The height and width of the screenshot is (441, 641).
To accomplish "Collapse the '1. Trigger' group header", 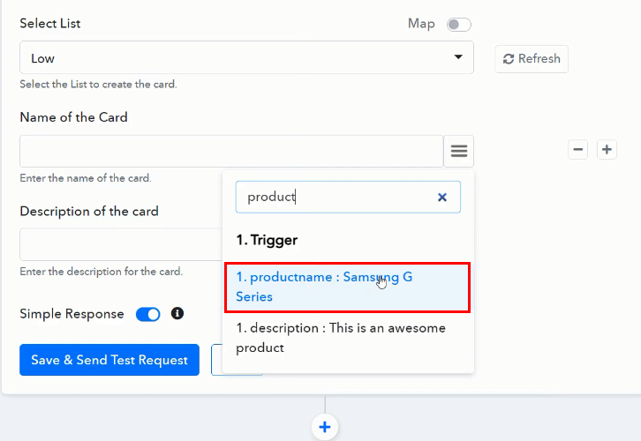I will 267,240.
